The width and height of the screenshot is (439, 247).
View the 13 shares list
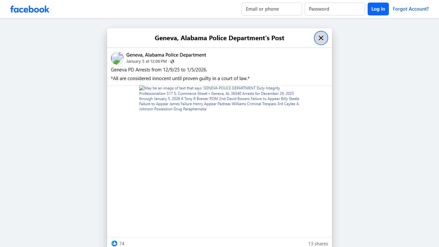click(318, 243)
